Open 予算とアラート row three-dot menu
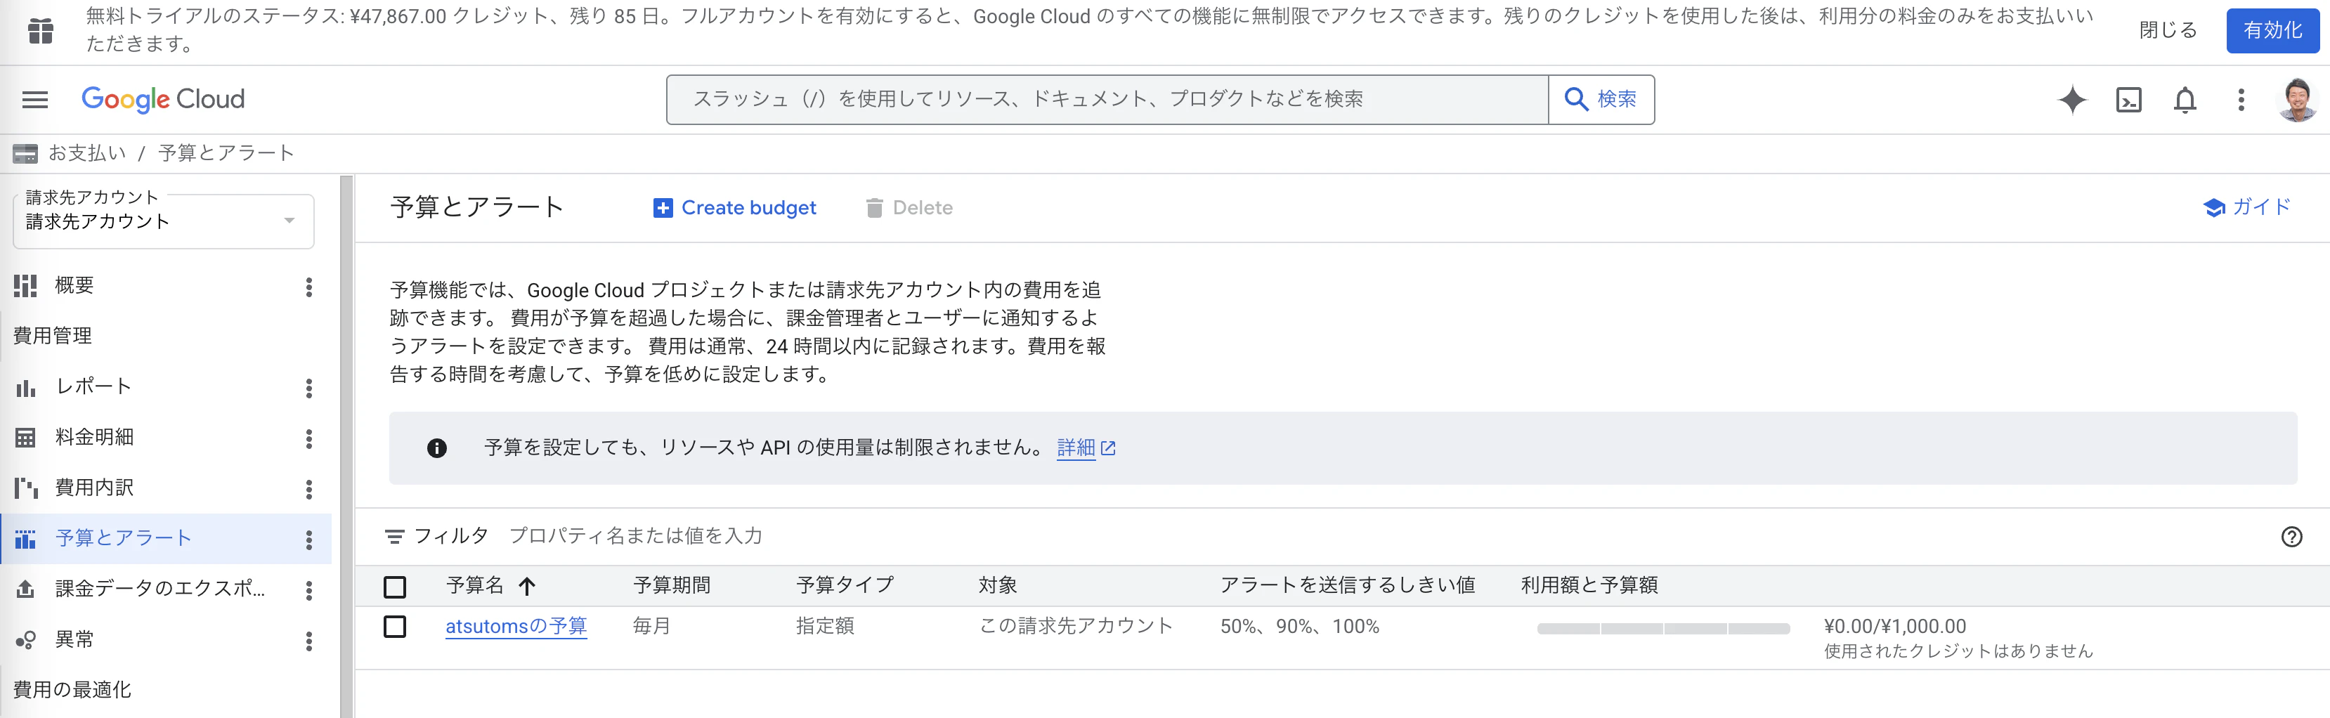 pos(309,540)
